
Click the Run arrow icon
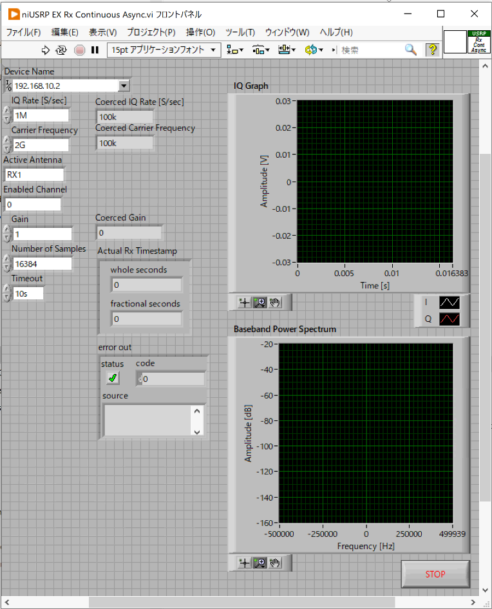(46, 50)
